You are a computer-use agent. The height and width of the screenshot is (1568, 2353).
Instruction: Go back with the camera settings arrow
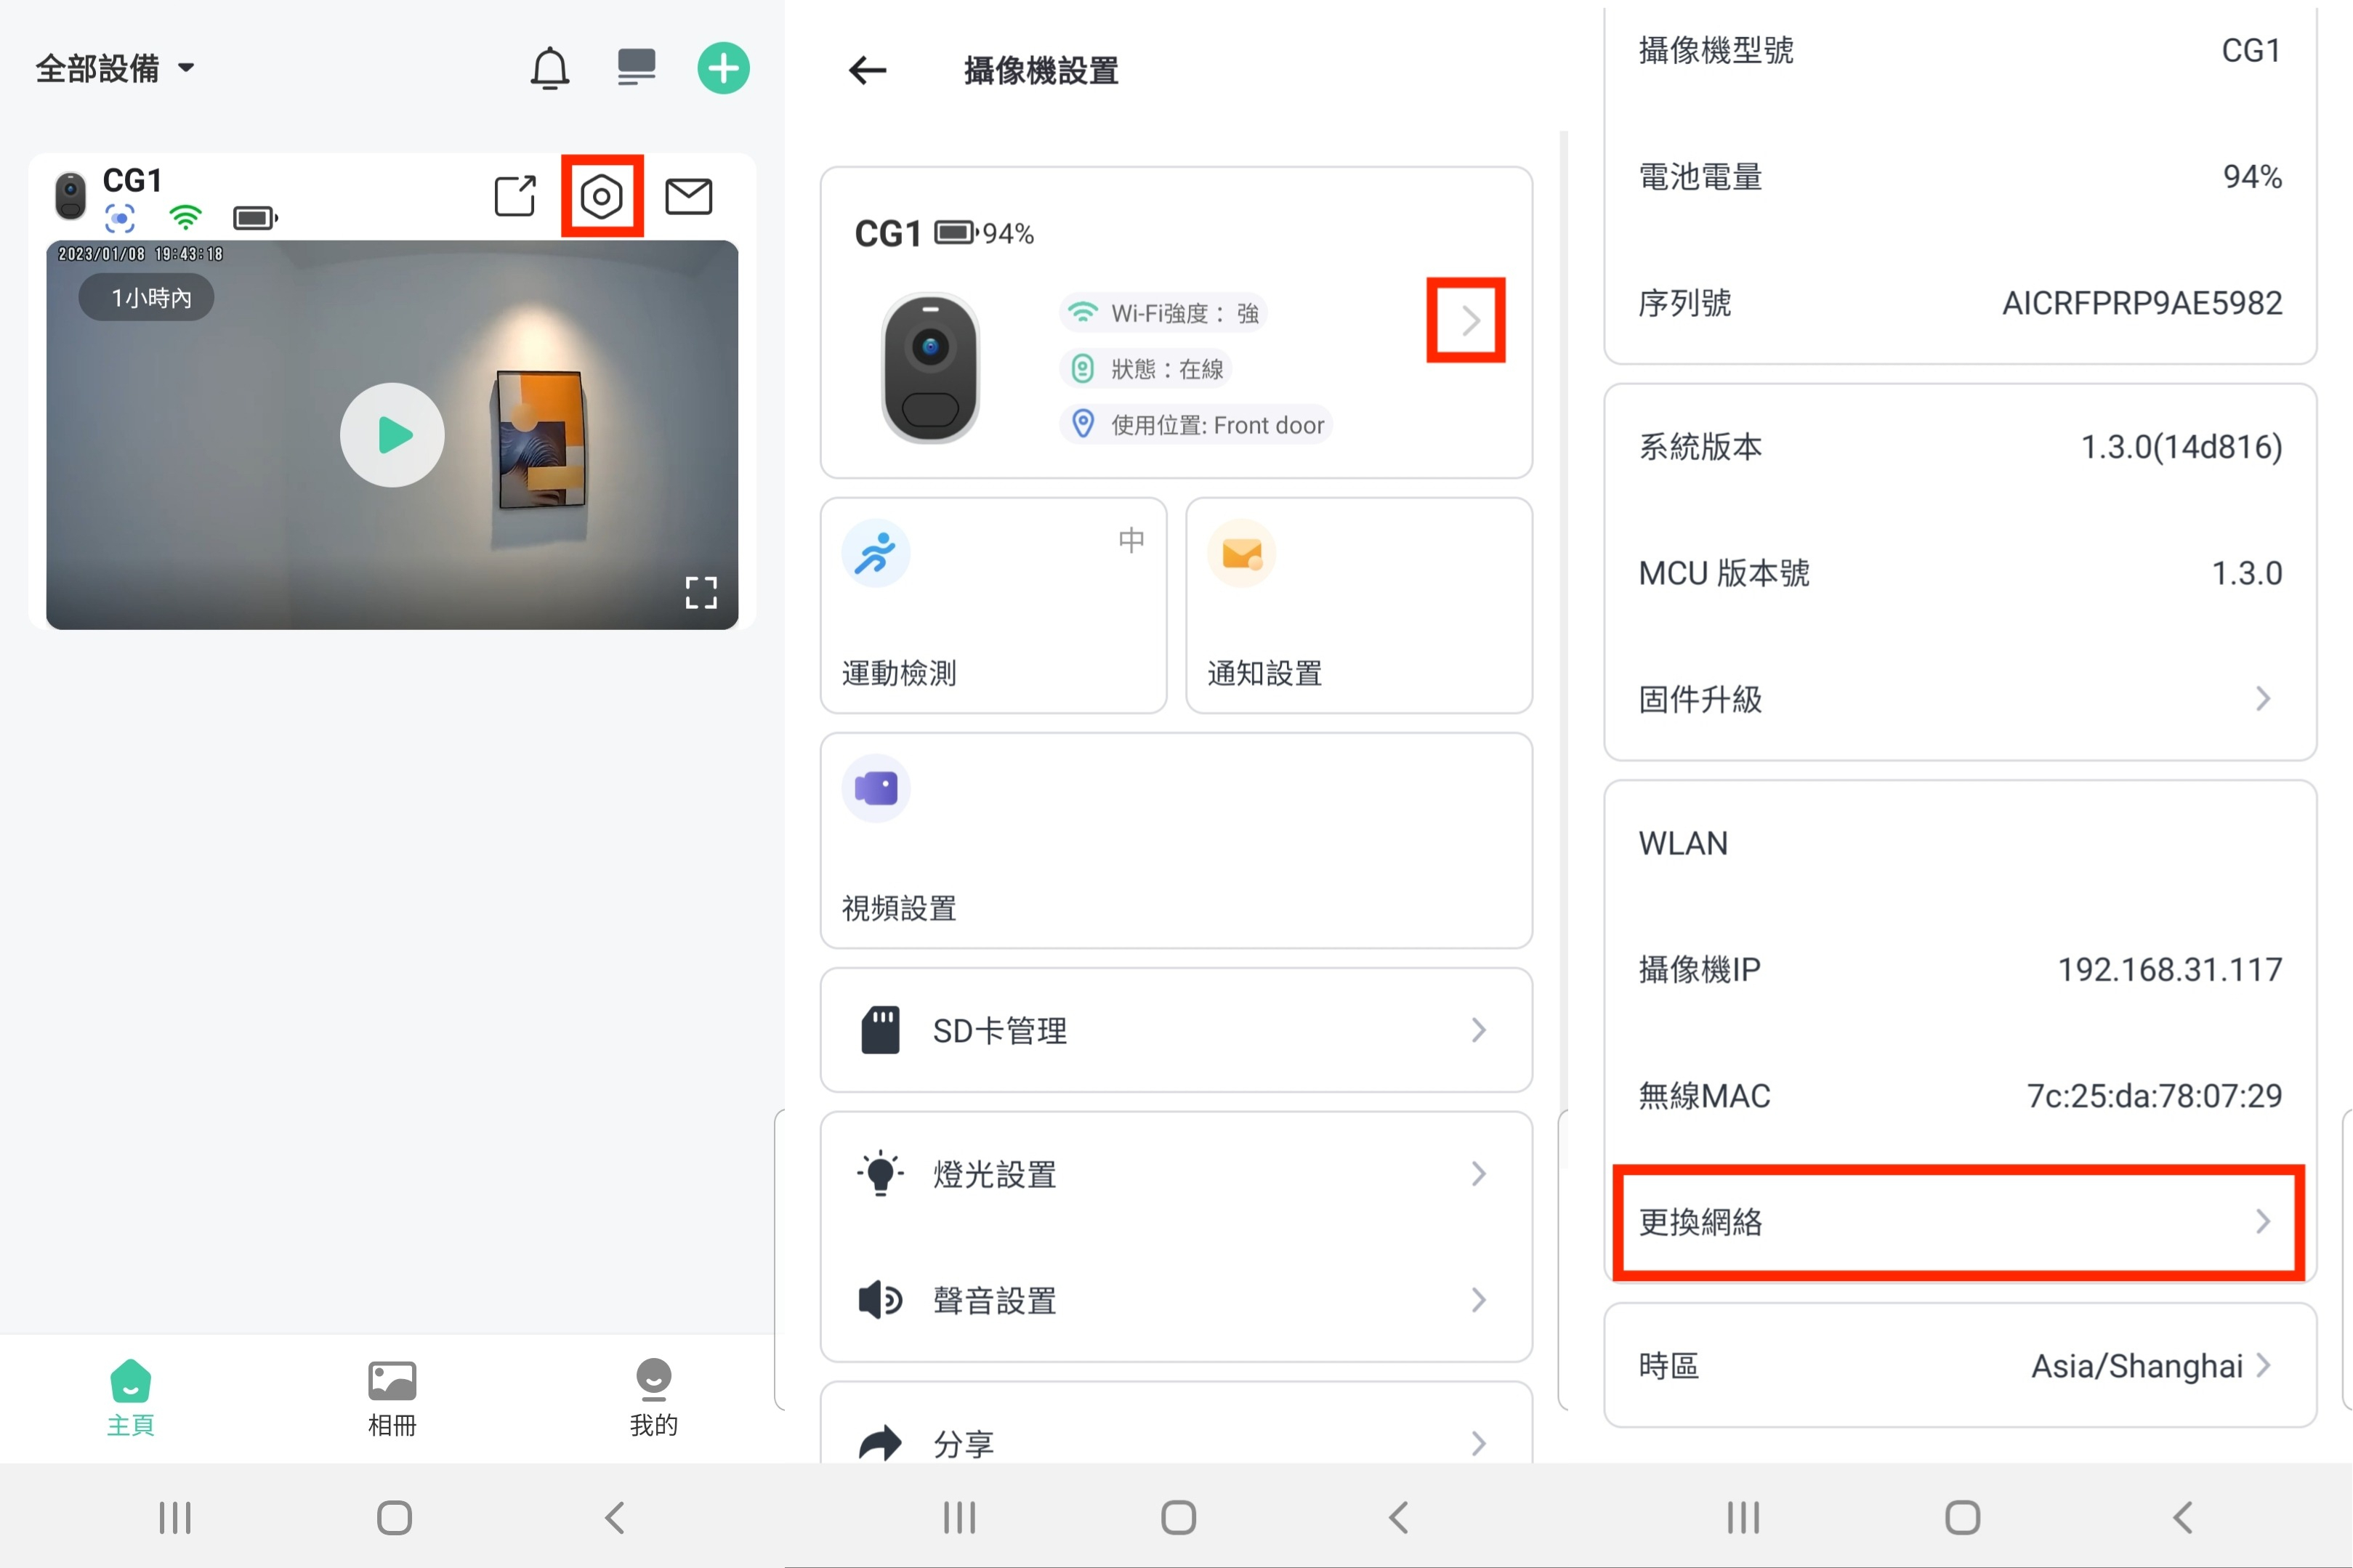point(867,70)
